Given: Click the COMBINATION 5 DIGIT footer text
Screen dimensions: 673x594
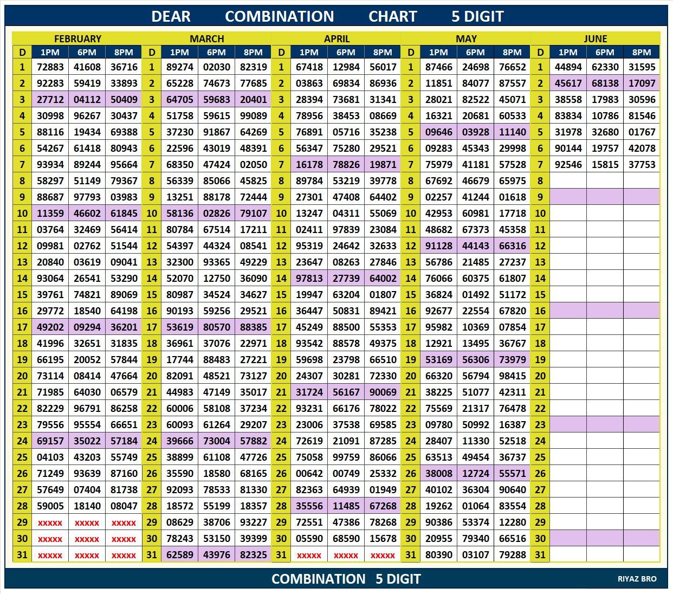Looking at the screenshot, I should (x=346, y=579).
